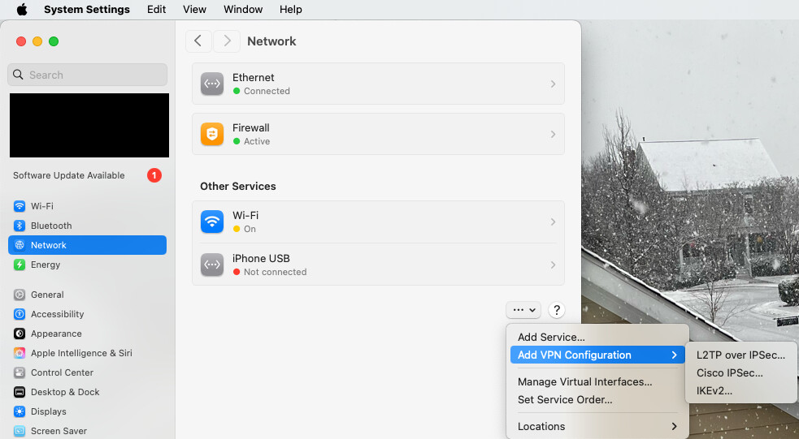Expand the Wi-Fi row chevron

[553, 222]
